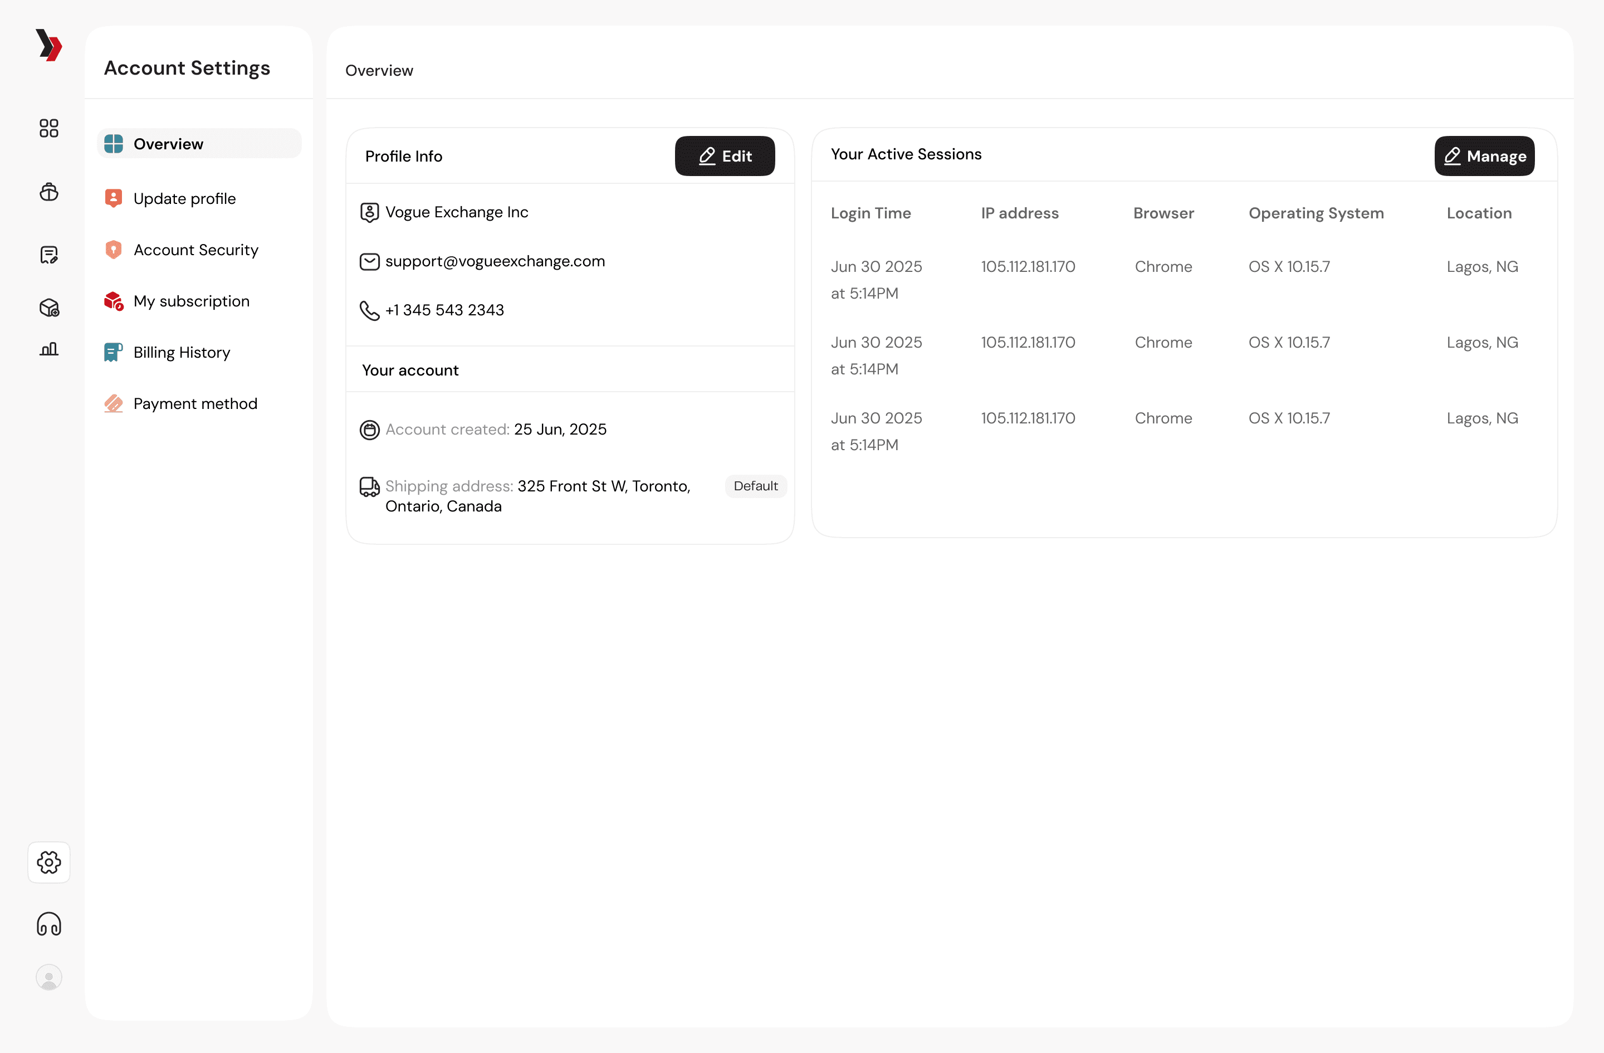Click the notes edit icon in rail
1604x1053 pixels.
(x=48, y=254)
